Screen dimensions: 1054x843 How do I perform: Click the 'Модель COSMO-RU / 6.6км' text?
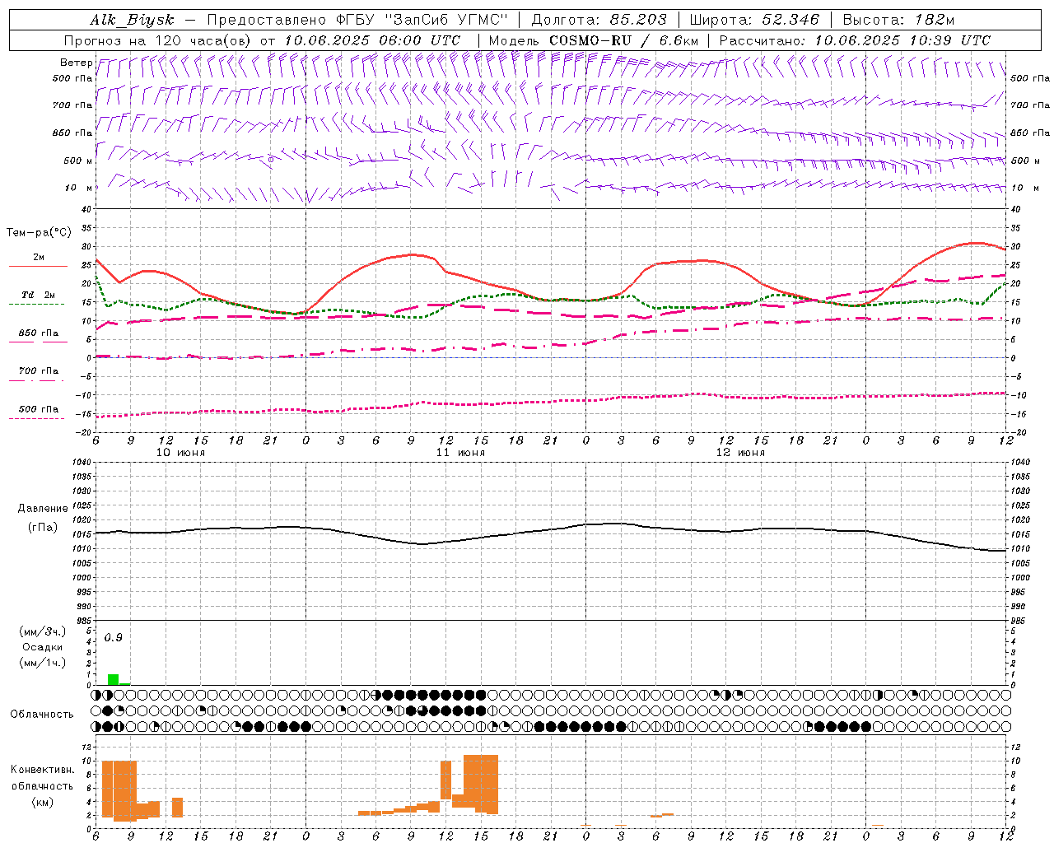click(x=594, y=40)
